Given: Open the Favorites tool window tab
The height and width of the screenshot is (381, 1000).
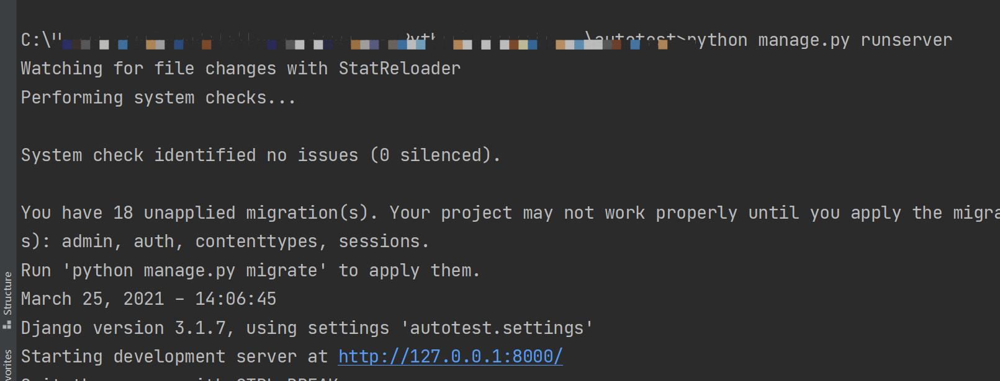Looking at the screenshot, I should 7,366.
